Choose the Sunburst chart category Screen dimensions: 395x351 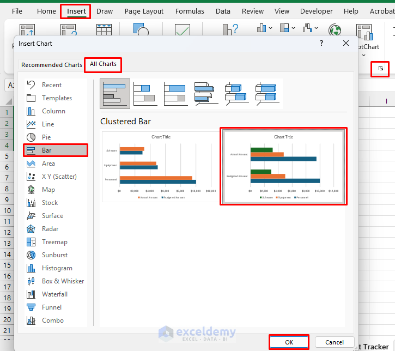click(56, 255)
